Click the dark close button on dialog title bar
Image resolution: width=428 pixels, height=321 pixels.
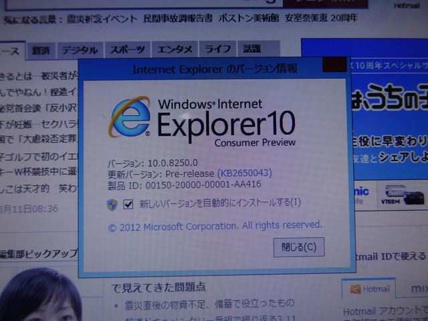pyautogui.click(x=334, y=65)
